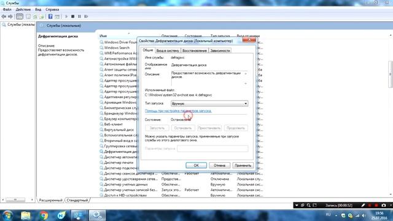Open the Вид menu
This screenshot has height=221, width=393.
point(38,9)
